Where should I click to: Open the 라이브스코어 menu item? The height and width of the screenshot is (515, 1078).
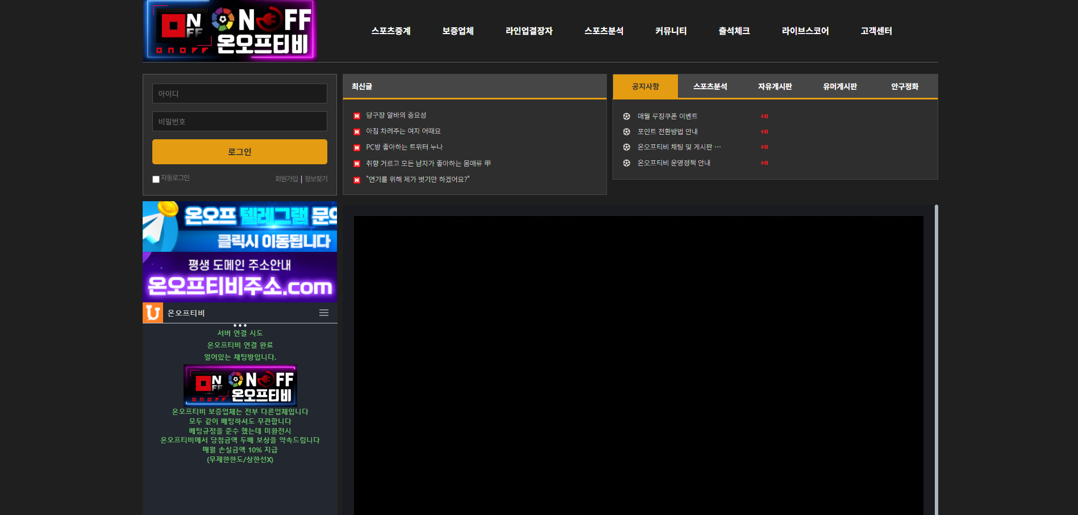coord(805,31)
